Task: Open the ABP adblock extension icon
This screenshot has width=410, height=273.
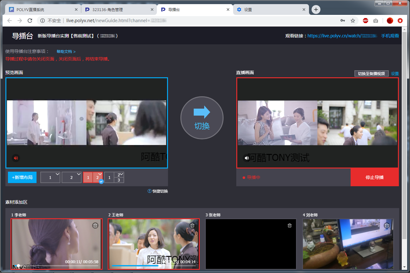Action: [366, 21]
